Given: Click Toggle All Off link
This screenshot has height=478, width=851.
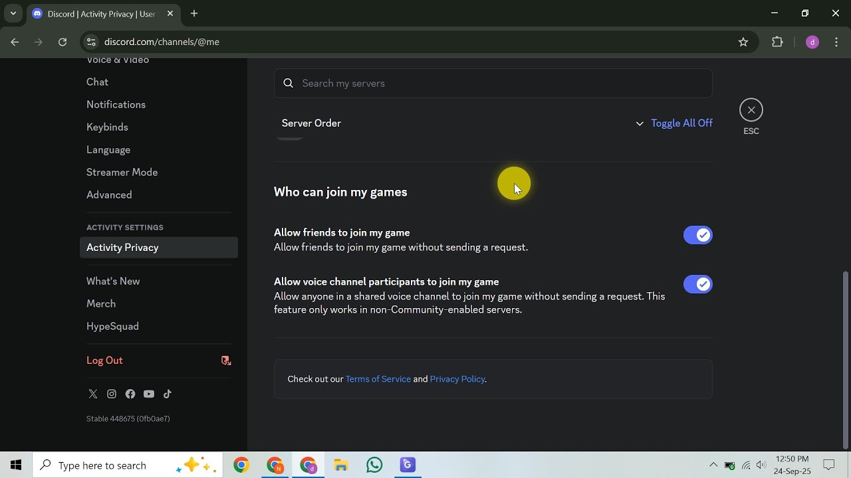Looking at the screenshot, I should click(x=681, y=123).
